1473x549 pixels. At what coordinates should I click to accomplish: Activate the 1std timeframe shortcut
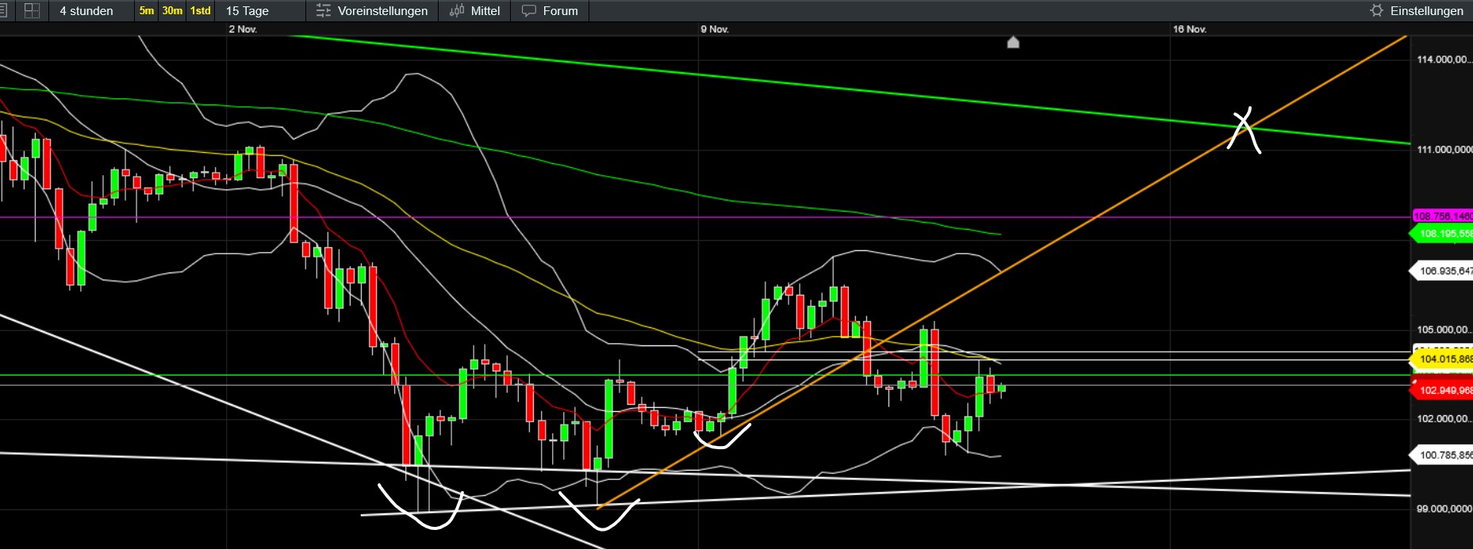click(x=201, y=11)
